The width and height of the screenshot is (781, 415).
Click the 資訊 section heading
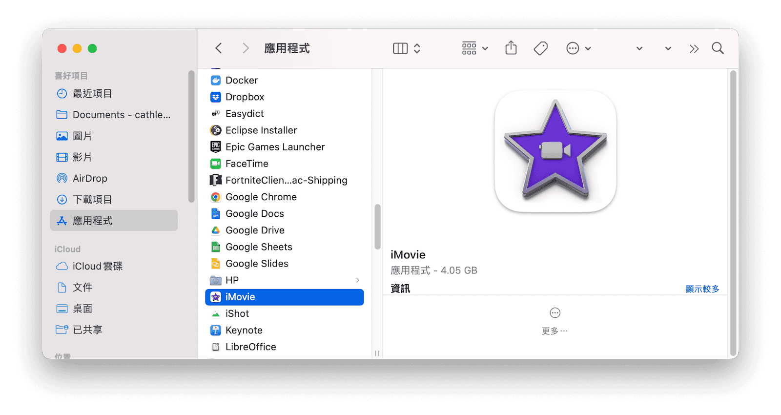(x=400, y=289)
